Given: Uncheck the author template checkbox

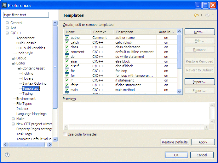Looking at the screenshot, I should point(67,38).
